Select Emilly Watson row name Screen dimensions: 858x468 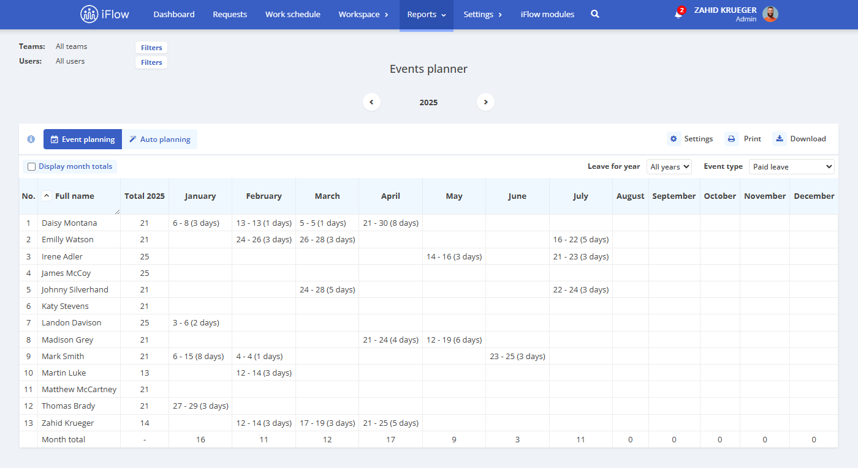click(x=67, y=240)
